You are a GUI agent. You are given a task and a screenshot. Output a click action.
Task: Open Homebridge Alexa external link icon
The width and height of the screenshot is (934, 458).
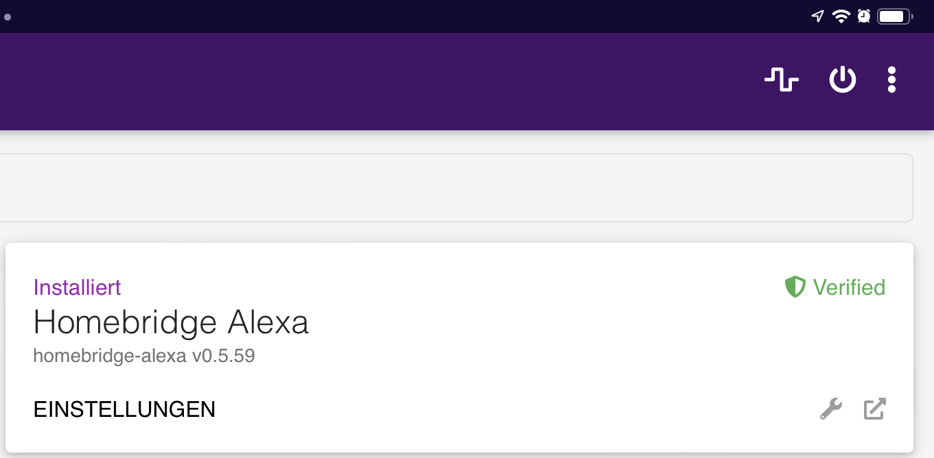(x=874, y=409)
